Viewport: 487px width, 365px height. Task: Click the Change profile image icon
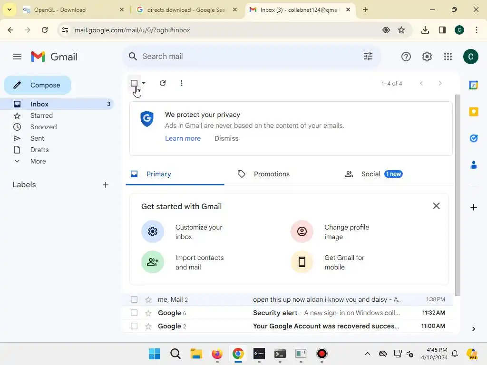click(302, 231)
